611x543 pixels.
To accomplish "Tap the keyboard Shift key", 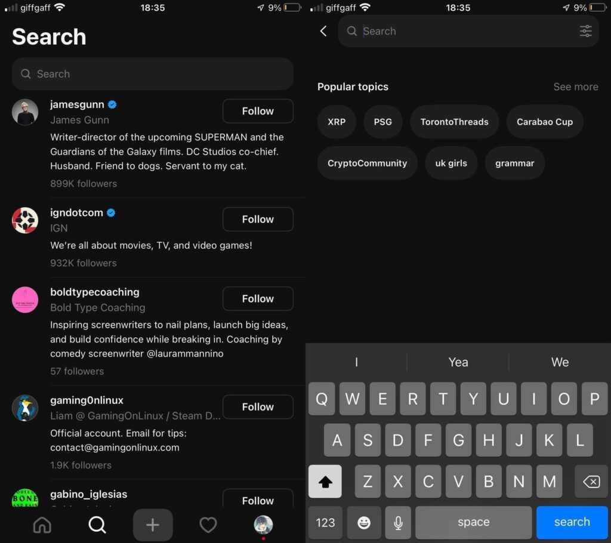I will [325, 482].
